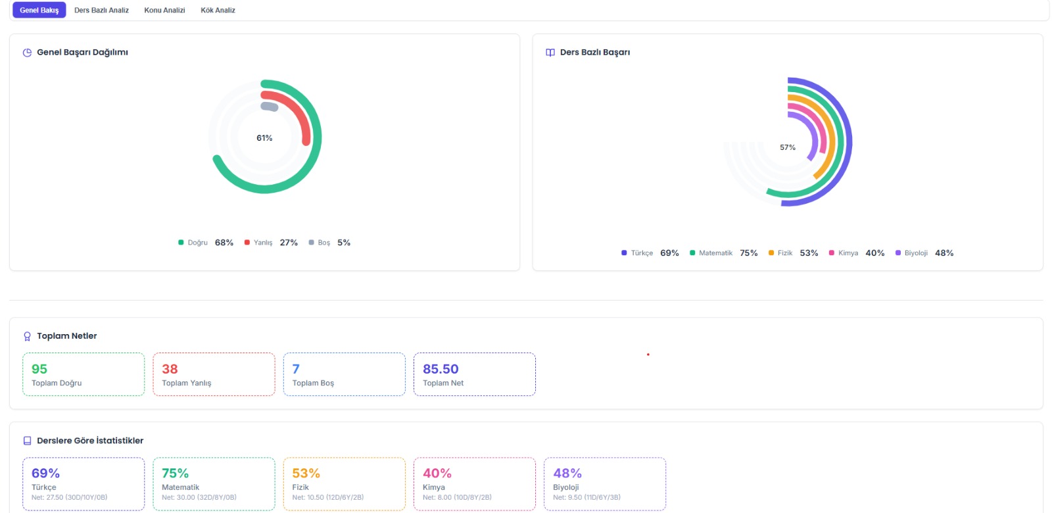
Task: Click the pie chart icon beside Genel Başarı Dağılımı
Action: pos(27,53)
